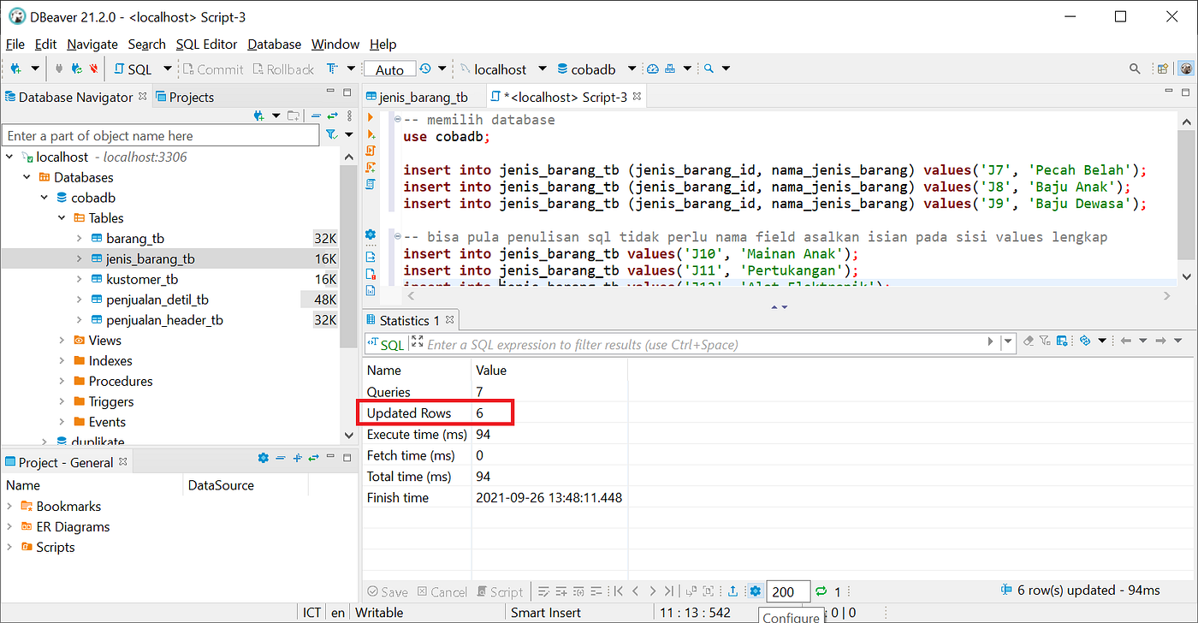Open the search icon in the top-right toolbar

click(1135, 68)
